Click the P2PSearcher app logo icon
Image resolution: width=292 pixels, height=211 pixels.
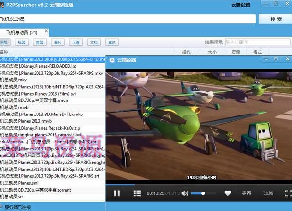tap(2, 5)
